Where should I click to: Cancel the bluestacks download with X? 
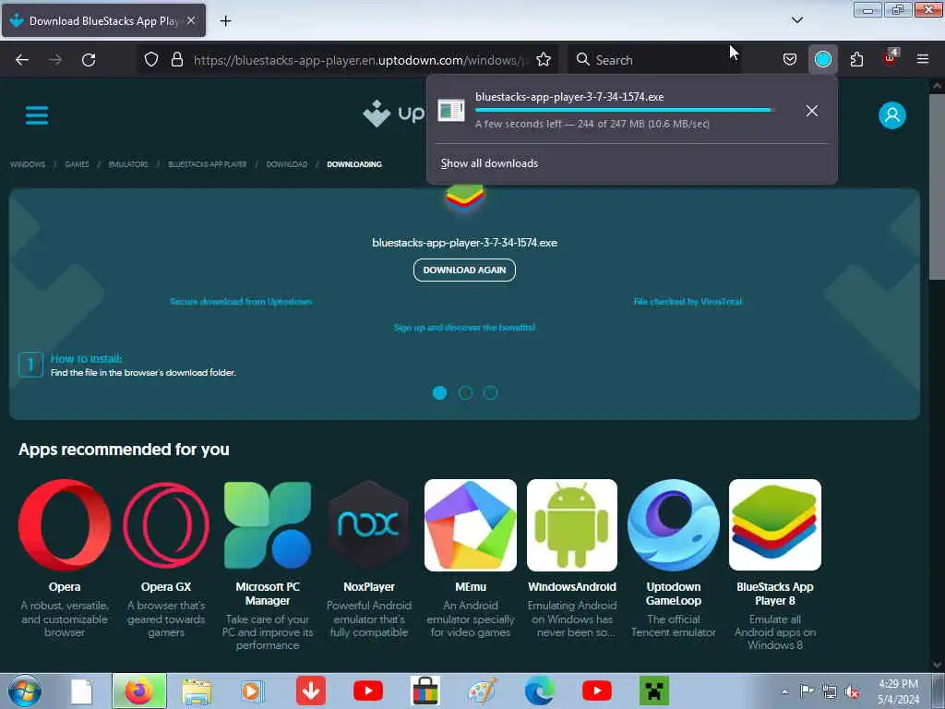pos(812,111)
